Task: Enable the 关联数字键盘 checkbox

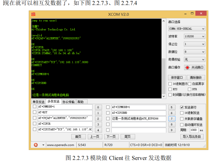Action: click(x=182, y=119)
